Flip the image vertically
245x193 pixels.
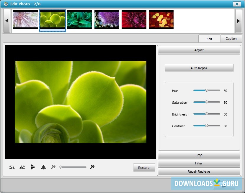33,167
